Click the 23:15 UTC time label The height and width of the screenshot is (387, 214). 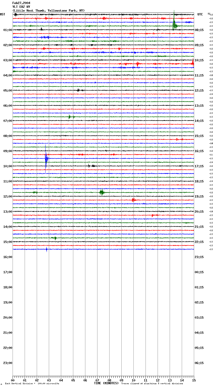tap(199, 257)
